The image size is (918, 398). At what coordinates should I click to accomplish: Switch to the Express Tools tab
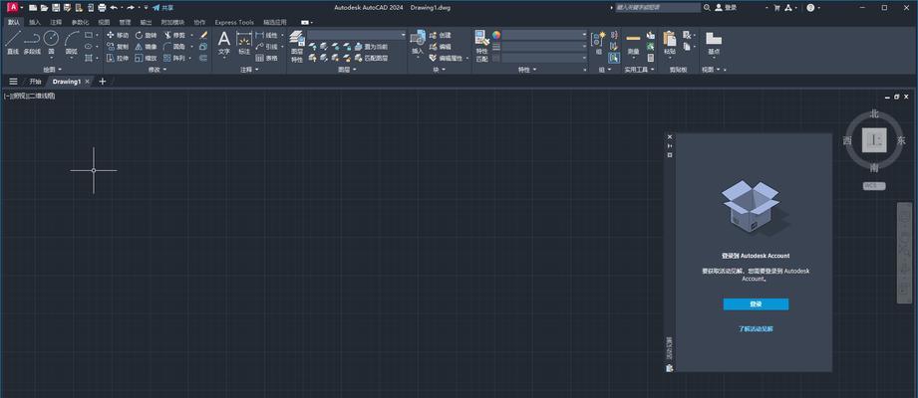pyautogui.click(x=234, y=22)
